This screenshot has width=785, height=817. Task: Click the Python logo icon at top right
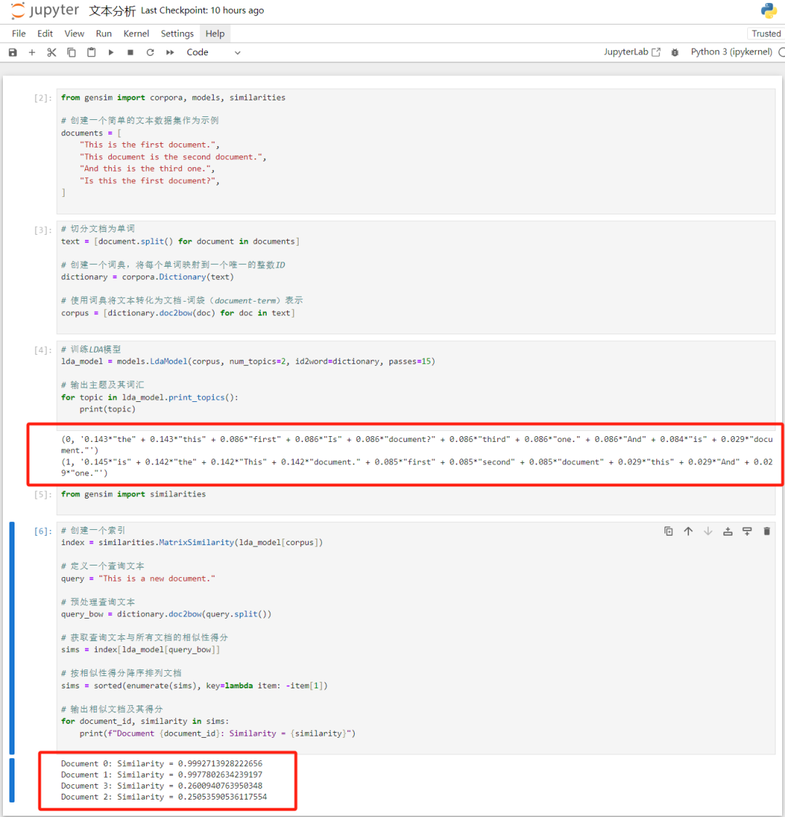tap(769, 10)
